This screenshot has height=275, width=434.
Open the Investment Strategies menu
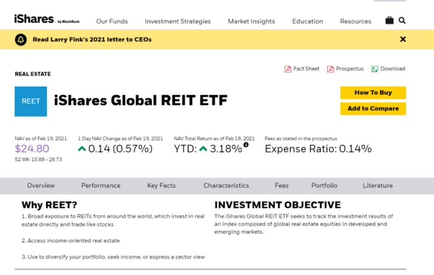click(x=178, y=21)
